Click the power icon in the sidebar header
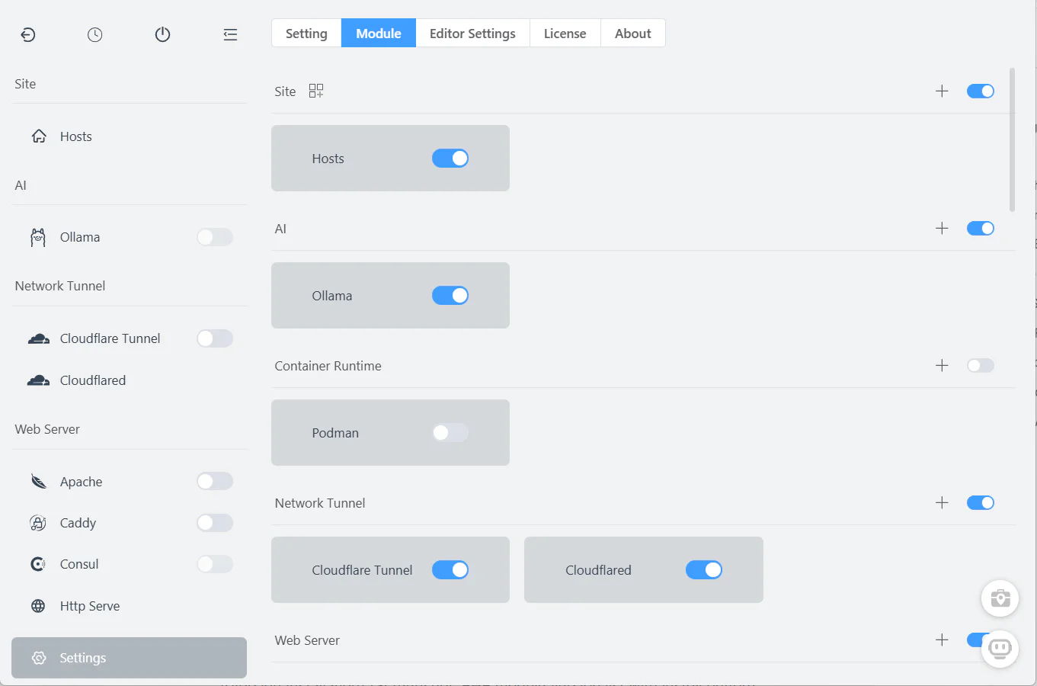Viewport: 1037px width, 686px height. tap(162, 34)
